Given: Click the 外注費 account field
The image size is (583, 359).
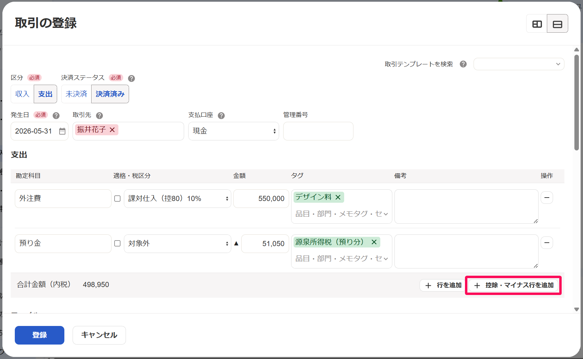Looking at the screenshot, I should (x=63, y=199).
